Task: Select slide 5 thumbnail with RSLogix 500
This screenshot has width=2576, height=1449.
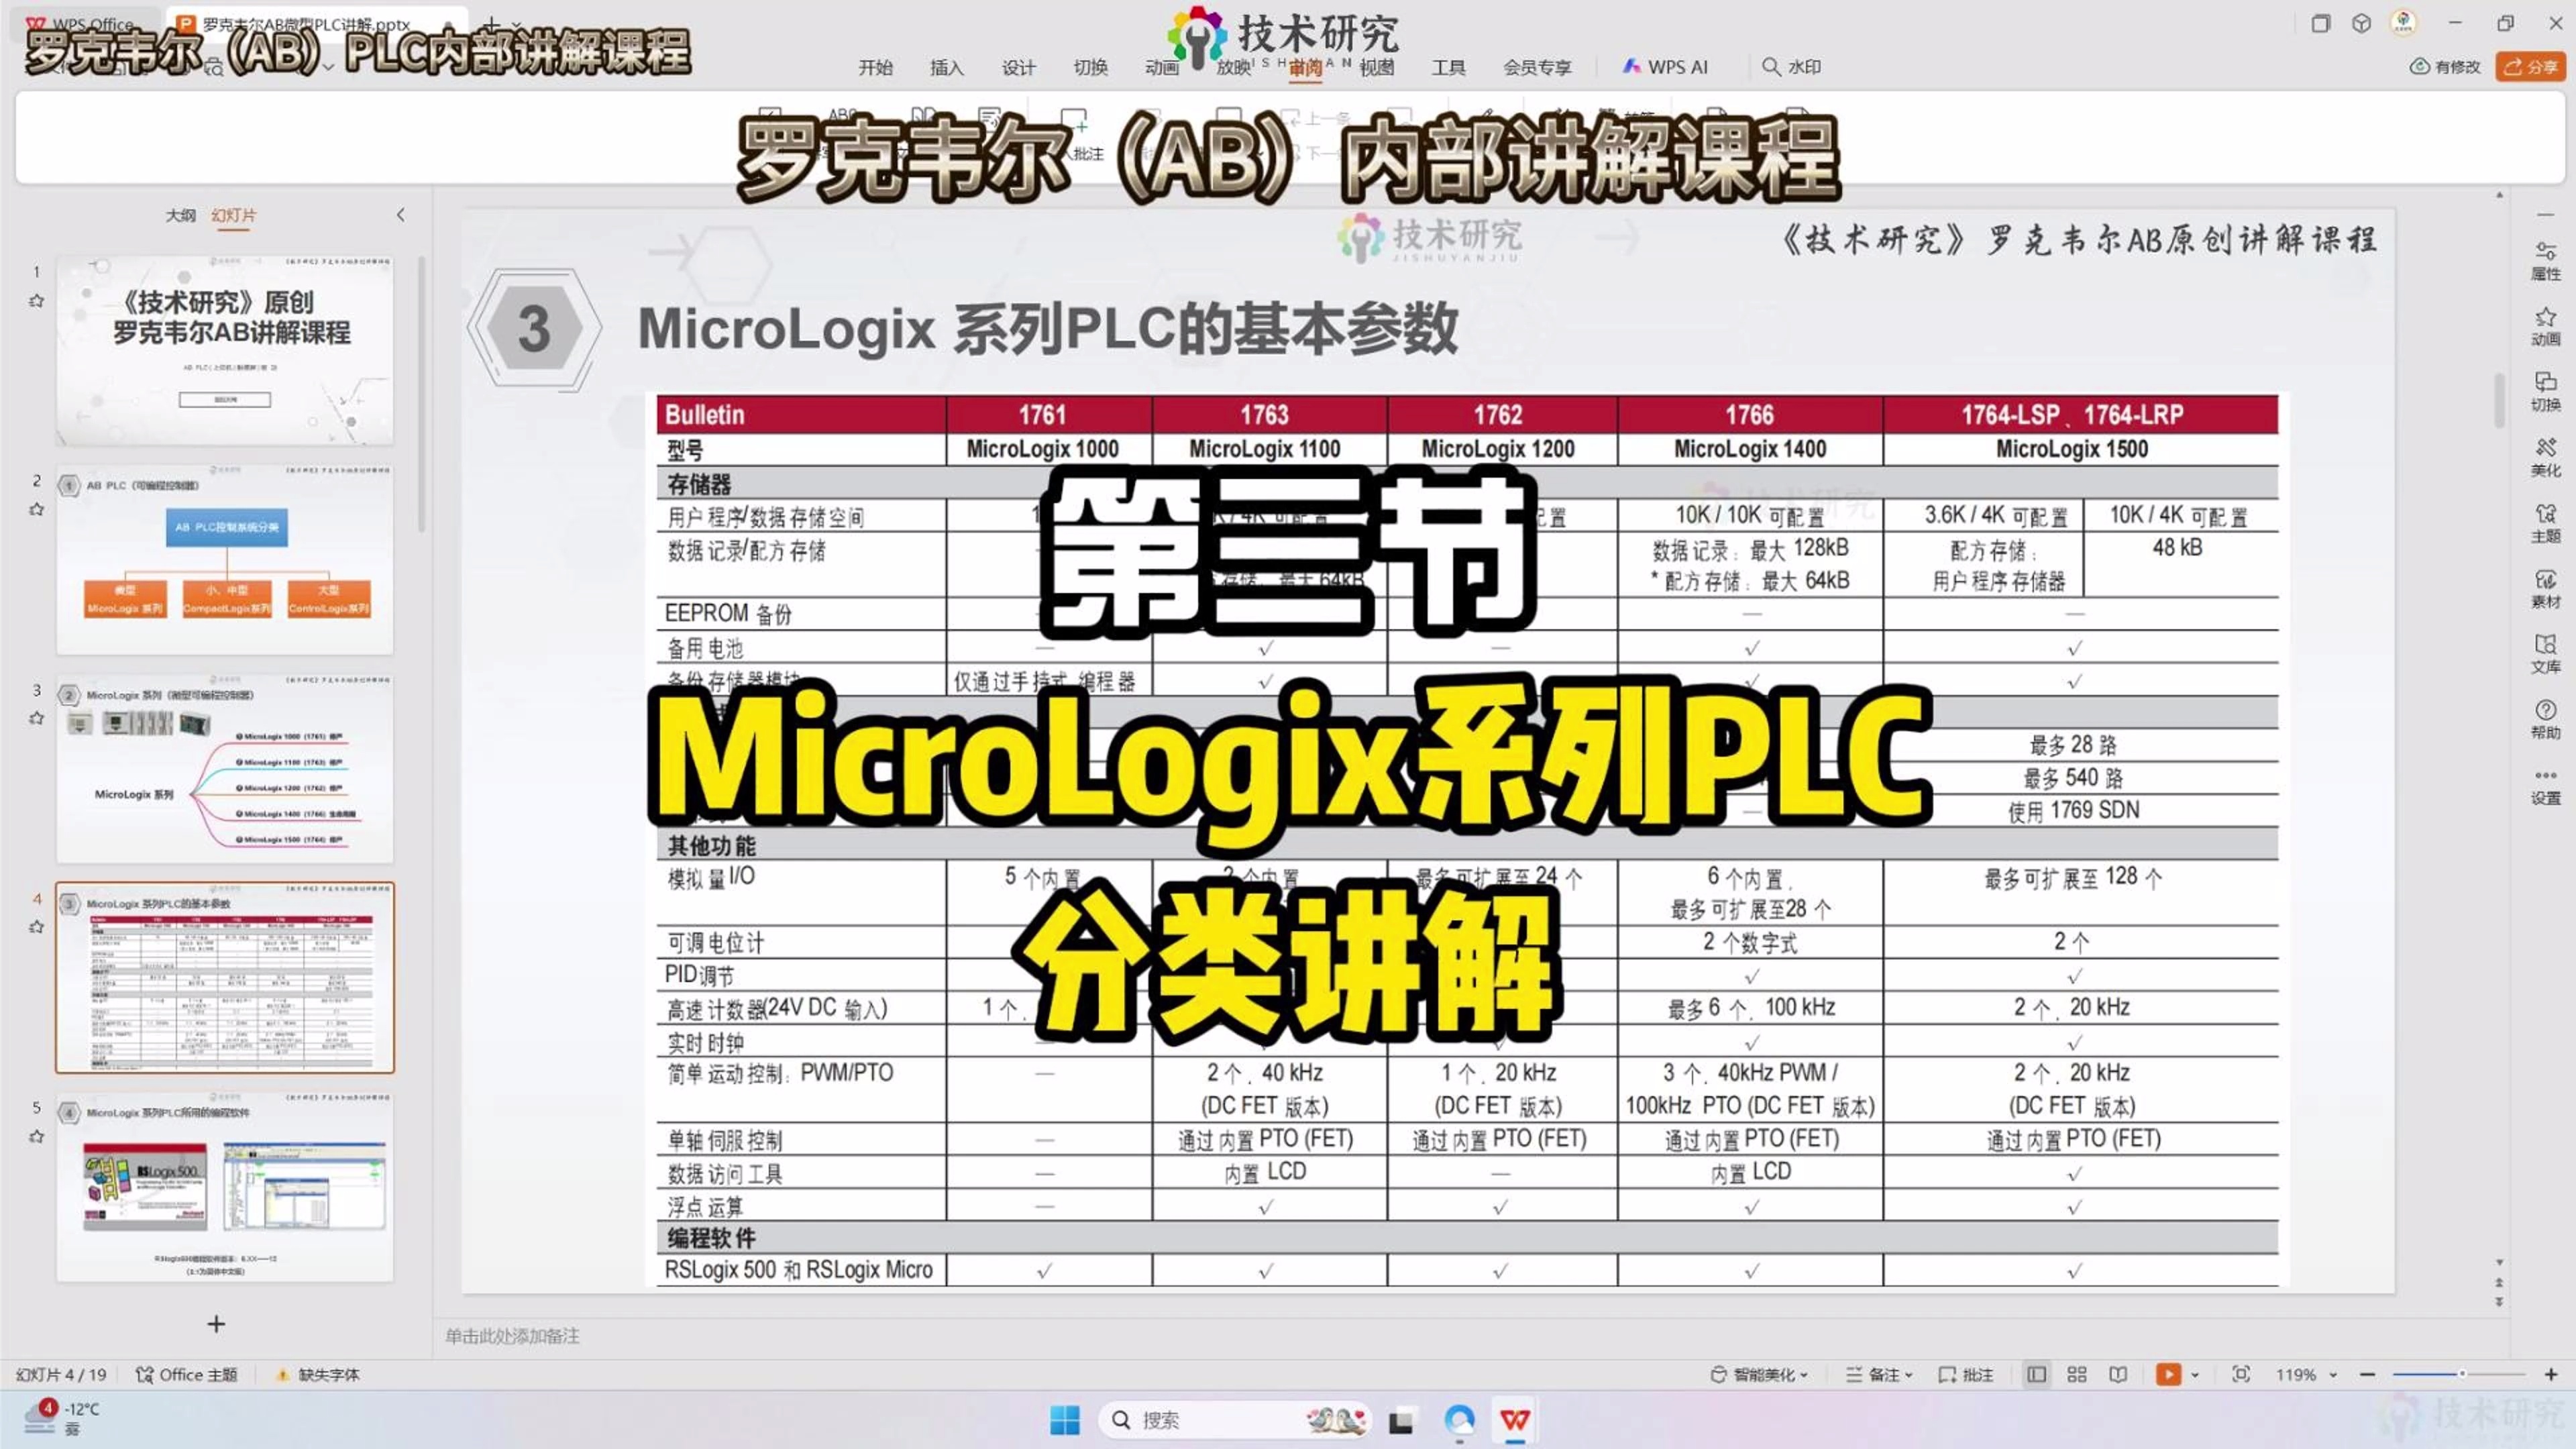Action: tap(225, 1187)
